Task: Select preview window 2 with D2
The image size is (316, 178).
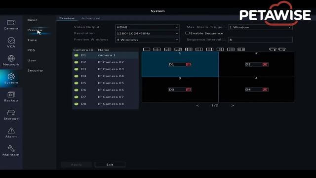Action: [x=257, y=64]
